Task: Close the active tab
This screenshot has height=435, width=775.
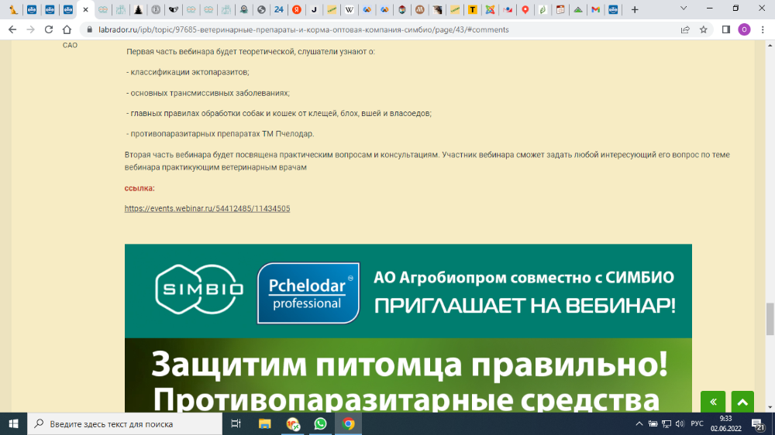Action: 85,9
